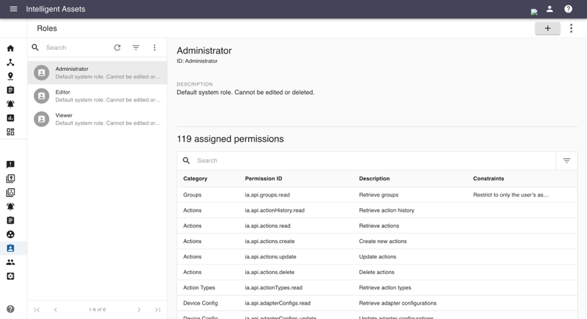Open the user account profile icon
Viewport: 587px width, 319px height.
550,9
